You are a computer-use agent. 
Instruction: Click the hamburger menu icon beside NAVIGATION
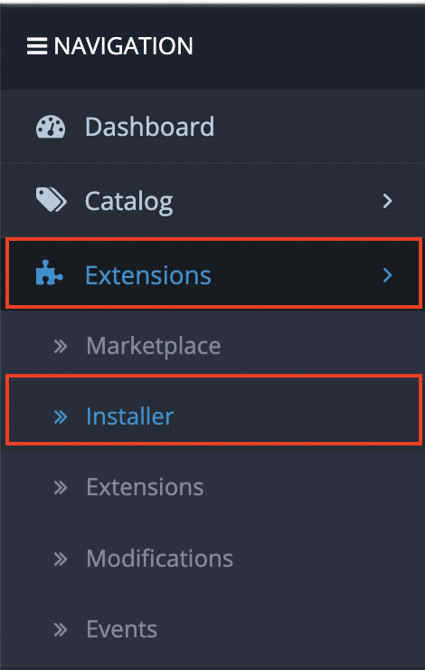click(37, 46)
